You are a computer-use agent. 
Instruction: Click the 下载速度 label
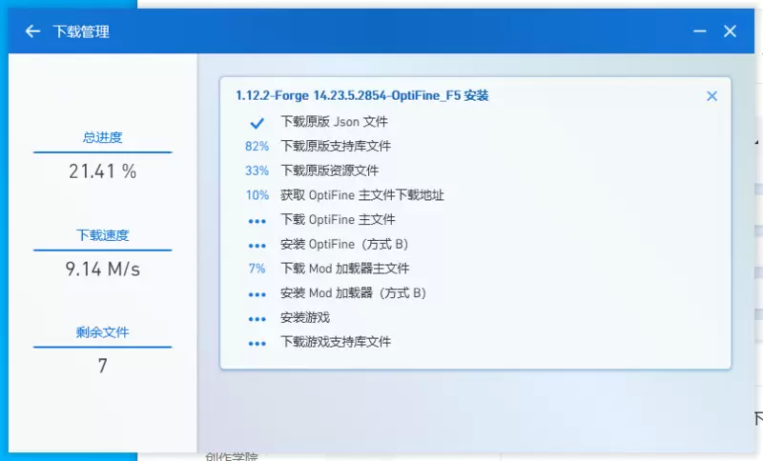[103, 235]
